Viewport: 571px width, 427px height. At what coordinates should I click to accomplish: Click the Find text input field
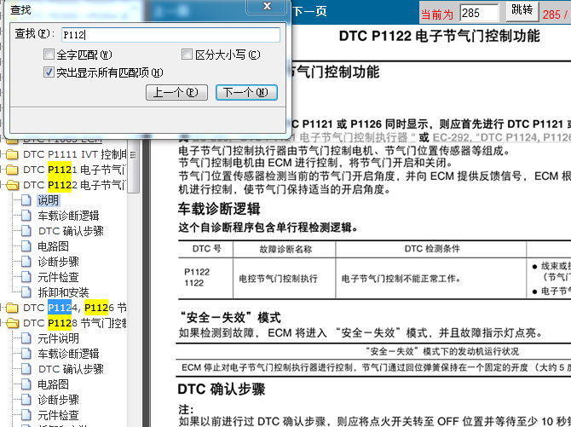coord(170,35)
